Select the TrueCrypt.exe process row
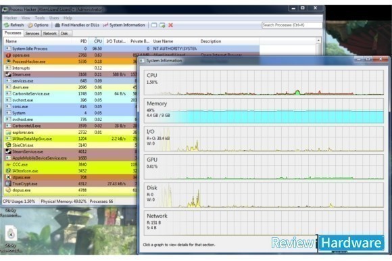The image size is (392, 261). tap(70, 184)
